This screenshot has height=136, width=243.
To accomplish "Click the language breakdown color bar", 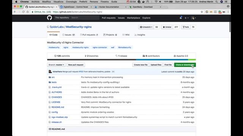I will tap(121, 60).
